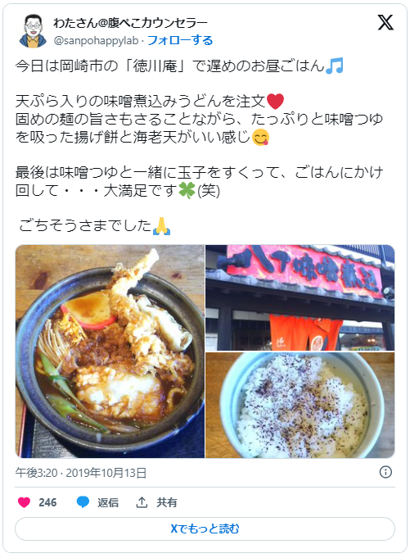The height and width of the screenshot is (558, 410).
Task: Click the 天ぷら入りの味噌煮込みうどん text line
Action: (x=150, y=102)
